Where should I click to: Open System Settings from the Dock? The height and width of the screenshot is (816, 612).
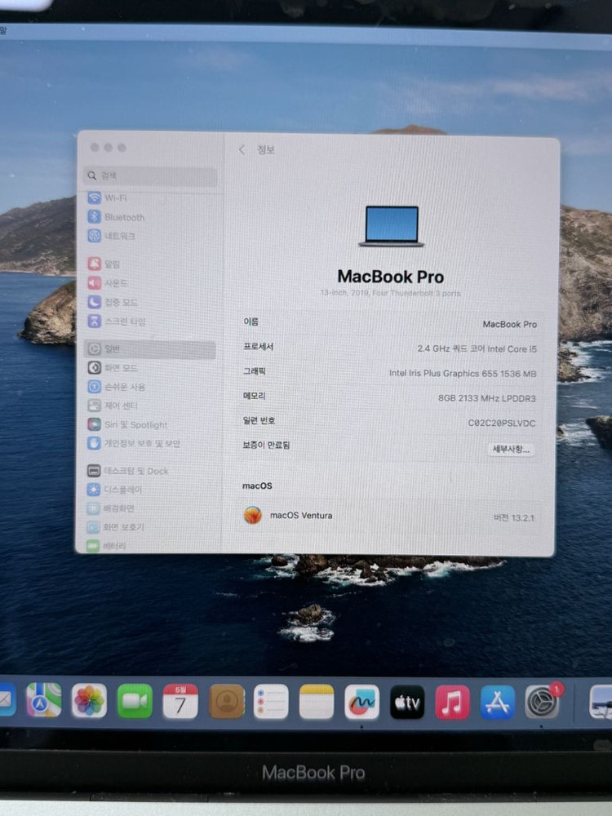543,703
